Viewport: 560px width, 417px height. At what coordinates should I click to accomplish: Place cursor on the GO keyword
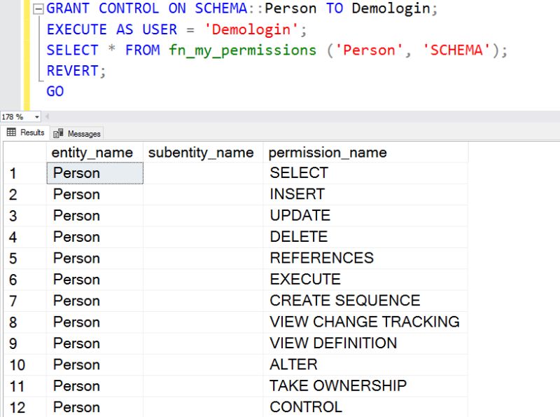[55, 91]
